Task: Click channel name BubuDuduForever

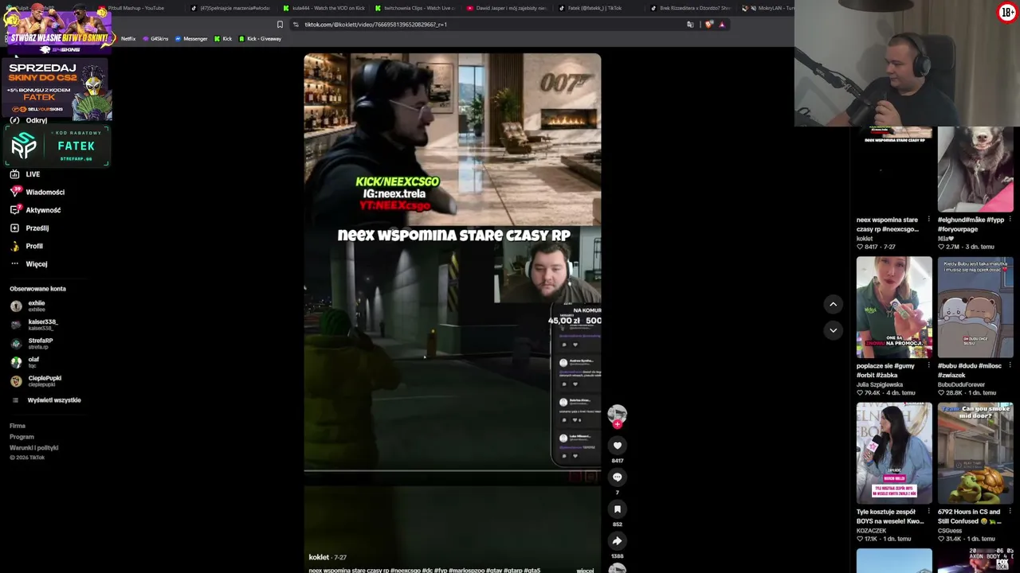Action: coord(961,384)
